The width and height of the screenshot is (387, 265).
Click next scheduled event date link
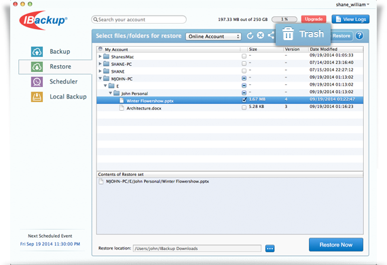point(50,244)
